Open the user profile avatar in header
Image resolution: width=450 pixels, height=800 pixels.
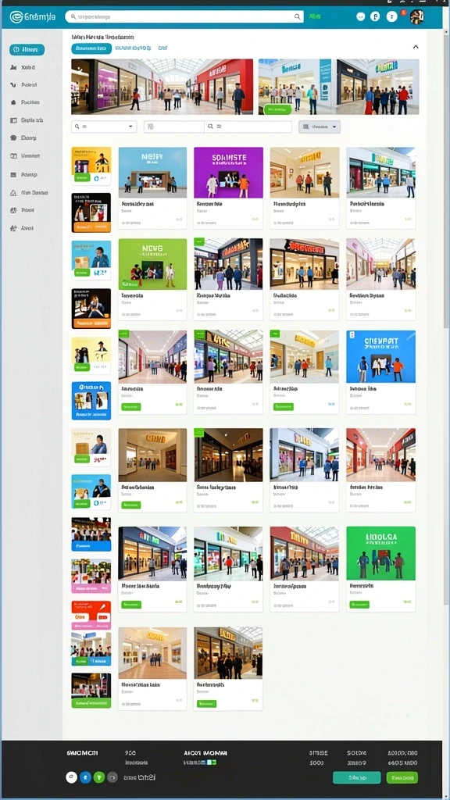[x=417, y=17]
